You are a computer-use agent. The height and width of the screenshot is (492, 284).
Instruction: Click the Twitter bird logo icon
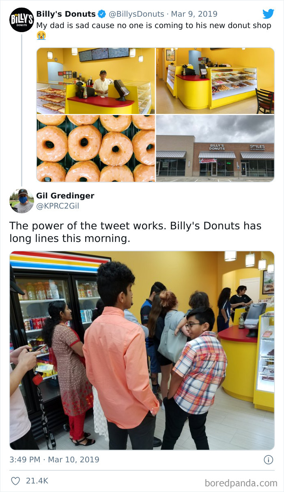coord(268,14)
